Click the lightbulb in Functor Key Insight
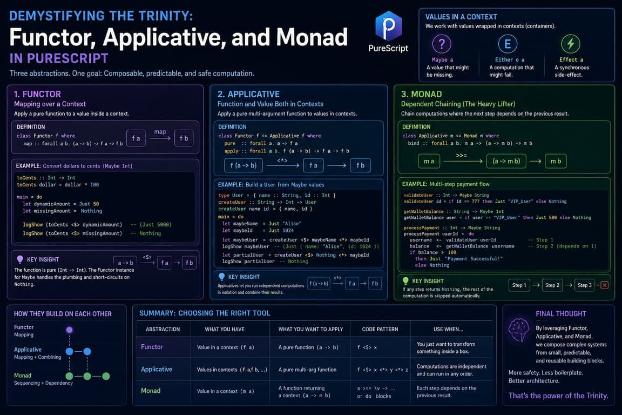 [20, 259]
